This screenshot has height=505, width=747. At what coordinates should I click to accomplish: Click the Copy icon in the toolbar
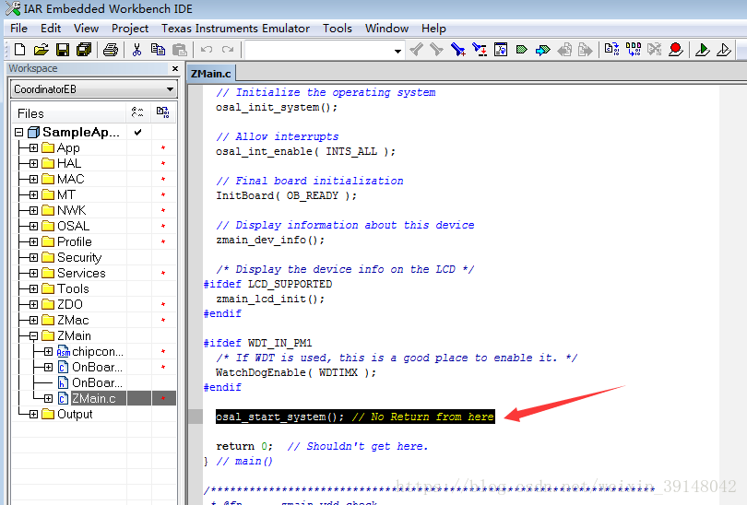[158, 50]
